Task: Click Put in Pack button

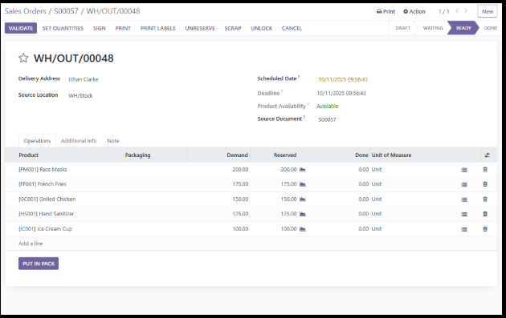Action: (x=39, y=264)
